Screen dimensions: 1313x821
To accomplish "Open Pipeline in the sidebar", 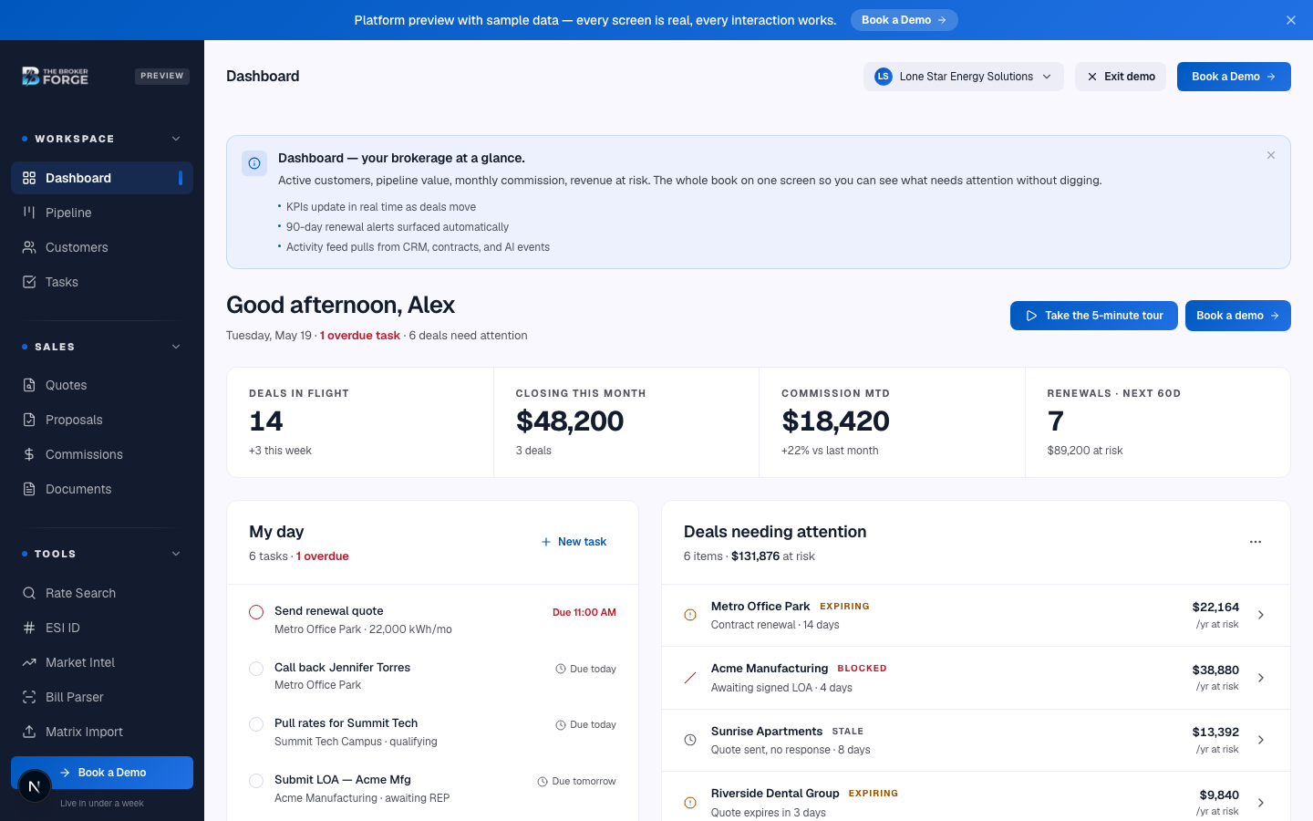I will pos(102,213).
